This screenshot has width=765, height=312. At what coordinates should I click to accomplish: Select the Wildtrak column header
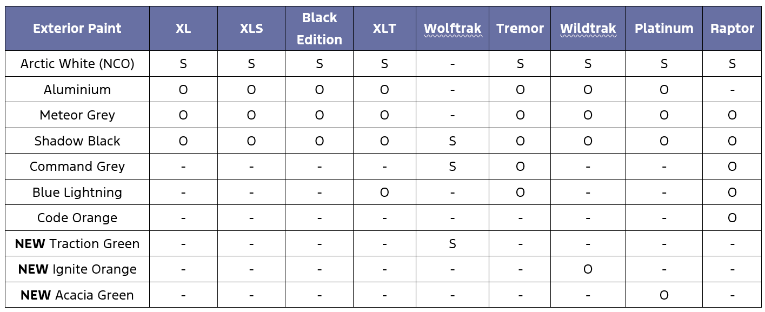pyautogui.click(x=588, y=29)
